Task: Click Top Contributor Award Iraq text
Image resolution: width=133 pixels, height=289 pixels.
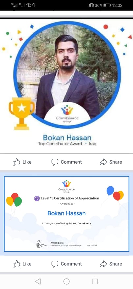Action: [67, 144]
